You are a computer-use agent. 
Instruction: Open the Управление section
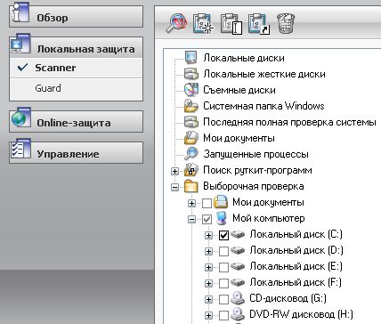tap(76, 153)
